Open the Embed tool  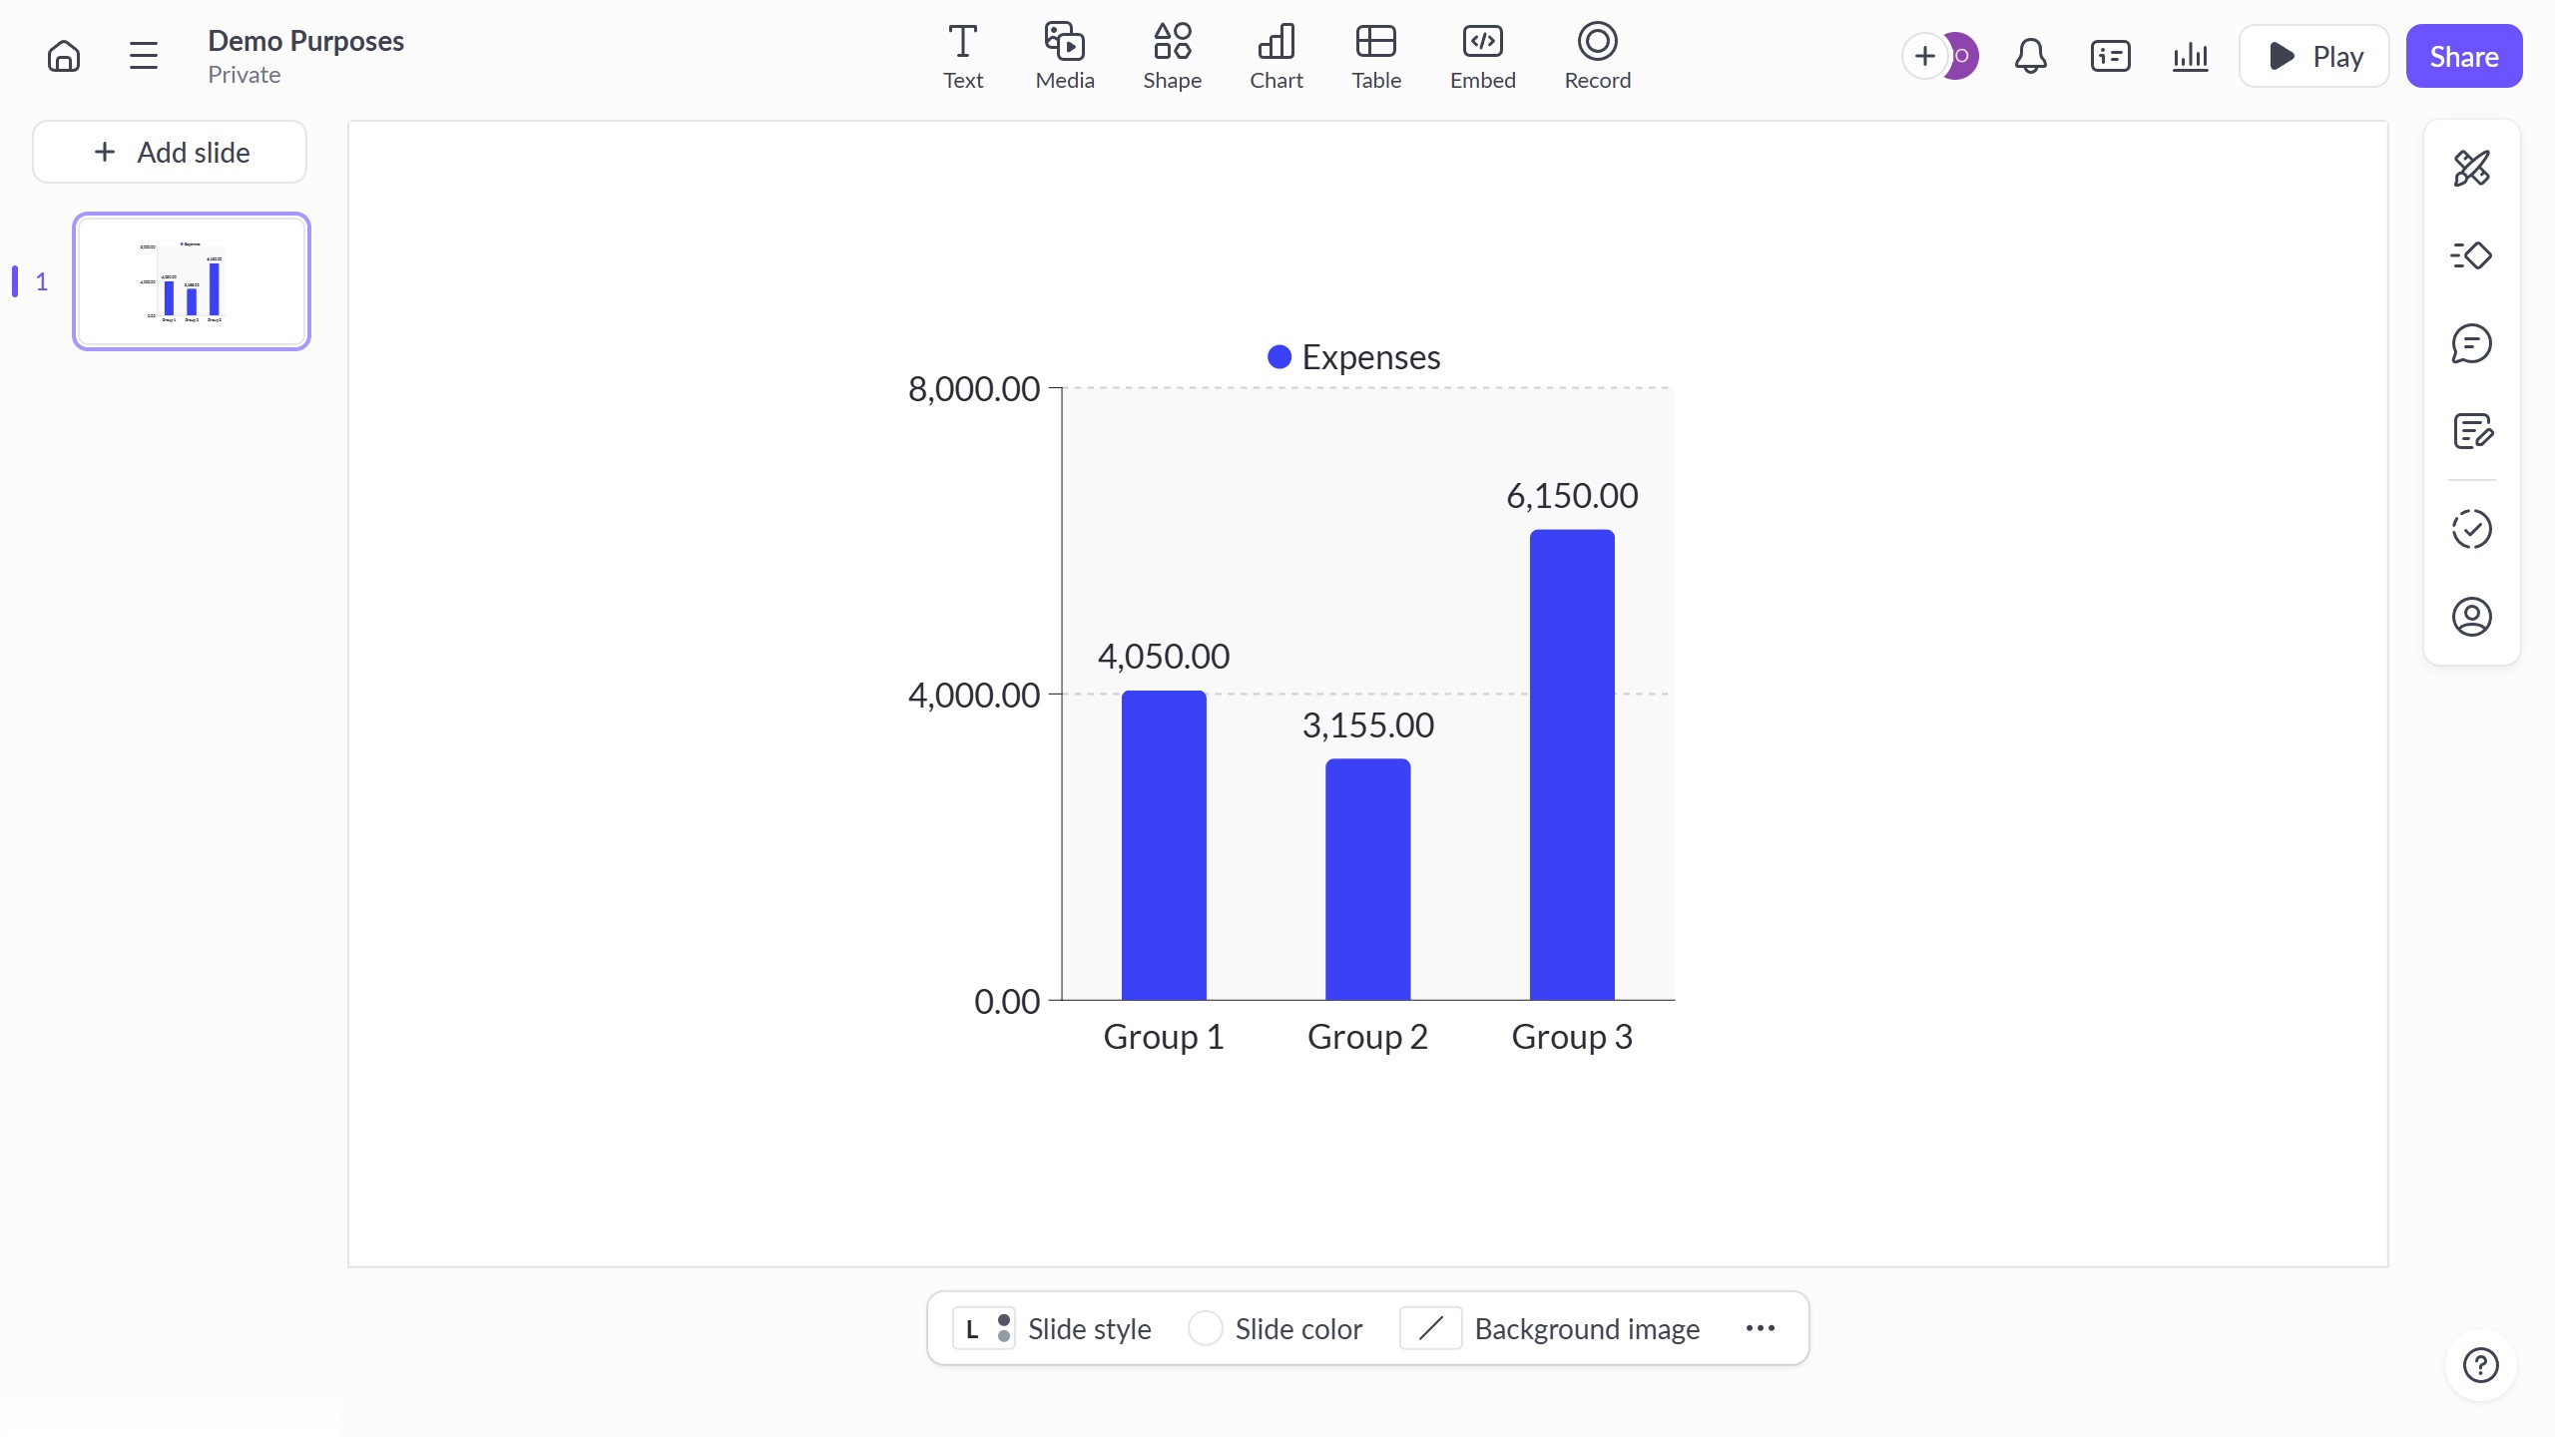[1481, 55]
